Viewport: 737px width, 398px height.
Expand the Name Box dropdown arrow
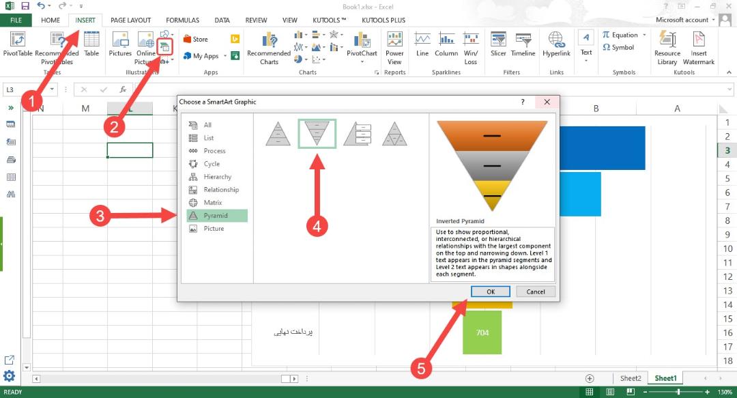point(52,89)
